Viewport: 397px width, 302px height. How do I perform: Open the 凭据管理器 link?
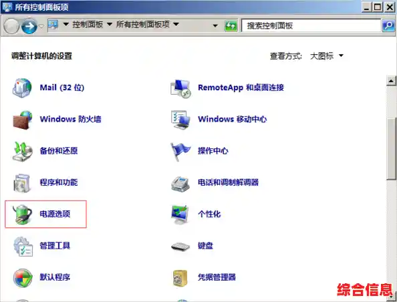pos(217,277)
